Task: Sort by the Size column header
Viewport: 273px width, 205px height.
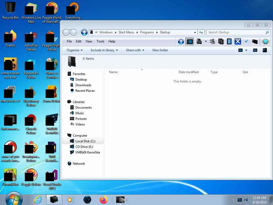Action: tap(251, 72)
